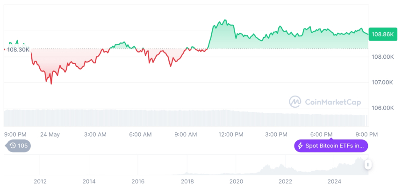Click the 12:00 PM time axis label
The width and height of the screenshot is (402, 187).
point(231,134)
